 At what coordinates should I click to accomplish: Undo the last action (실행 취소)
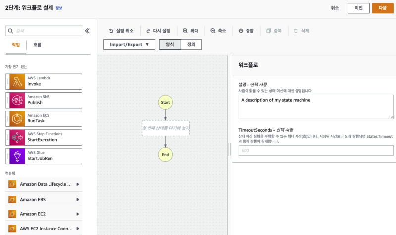[x=121, y=31]
